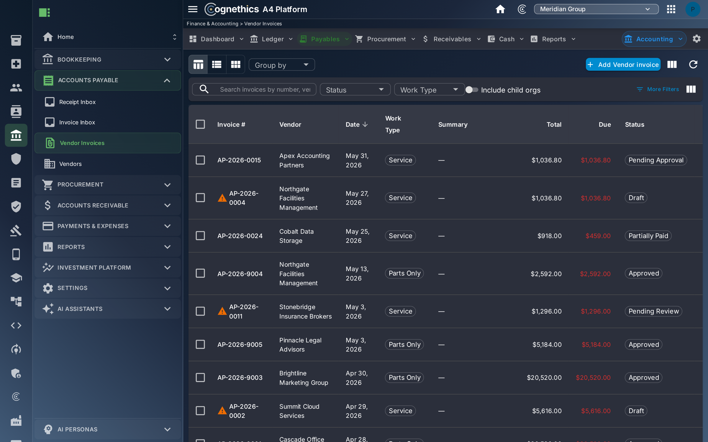Click warning icon on AP-2026-0004
Image resolution: width=708 pixels, height=442 pixels.
[222, 198]
